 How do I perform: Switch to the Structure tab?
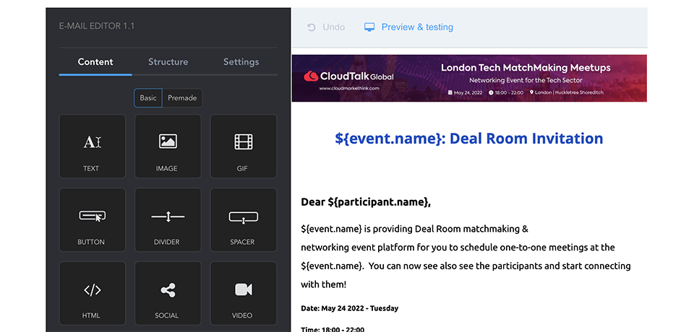pos(168,62)
